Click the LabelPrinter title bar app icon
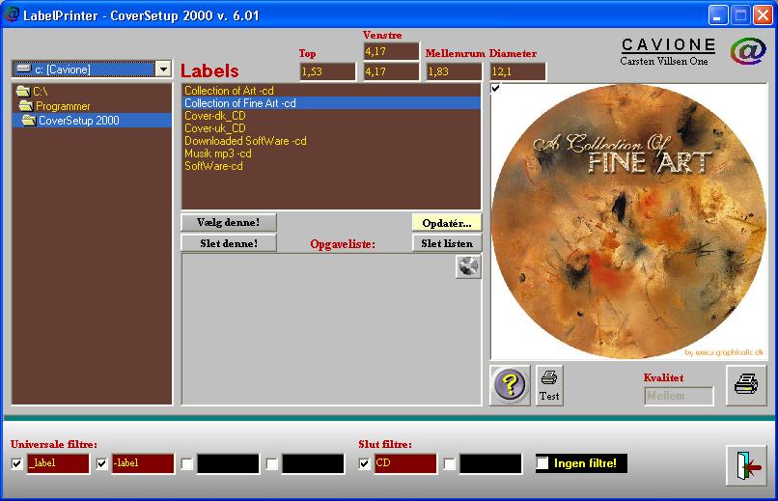 (x=12, y=14)
